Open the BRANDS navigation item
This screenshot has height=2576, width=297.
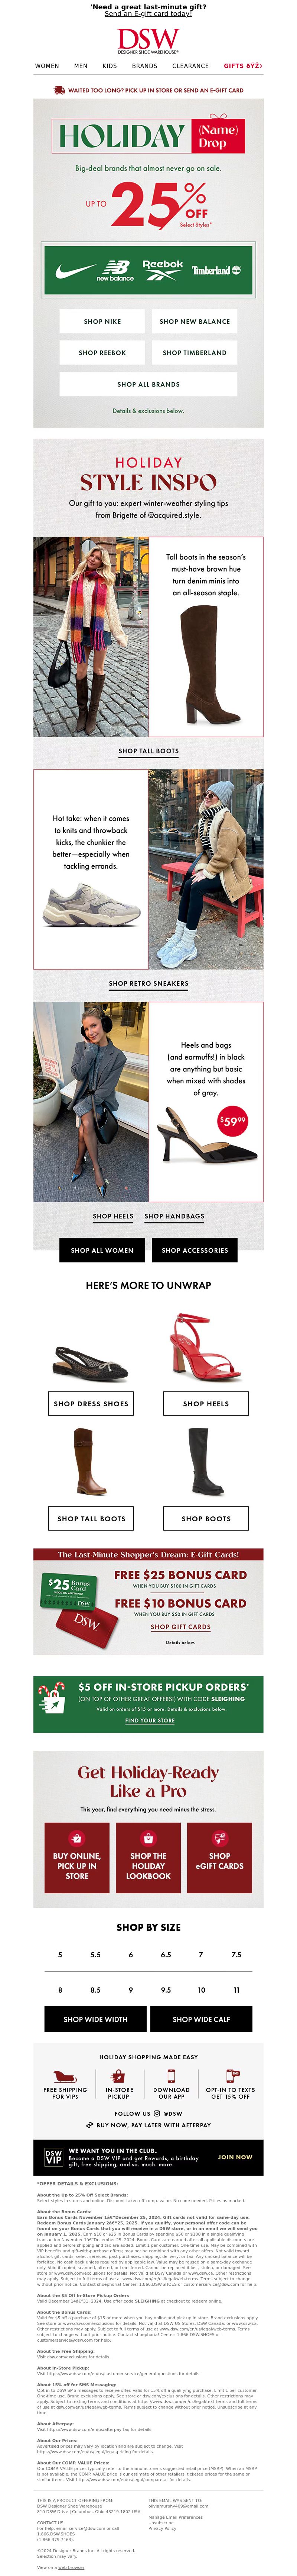tap(144, 66)
